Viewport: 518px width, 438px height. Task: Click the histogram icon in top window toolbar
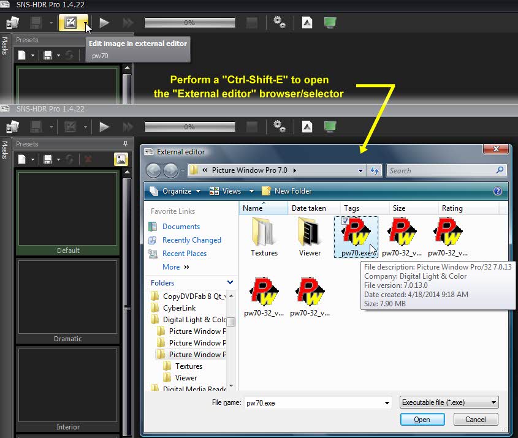coord(307,23)
